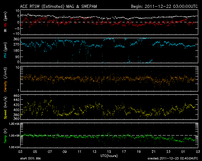Click the 1.0E+06 tick on Temp axis

(13, 124)
